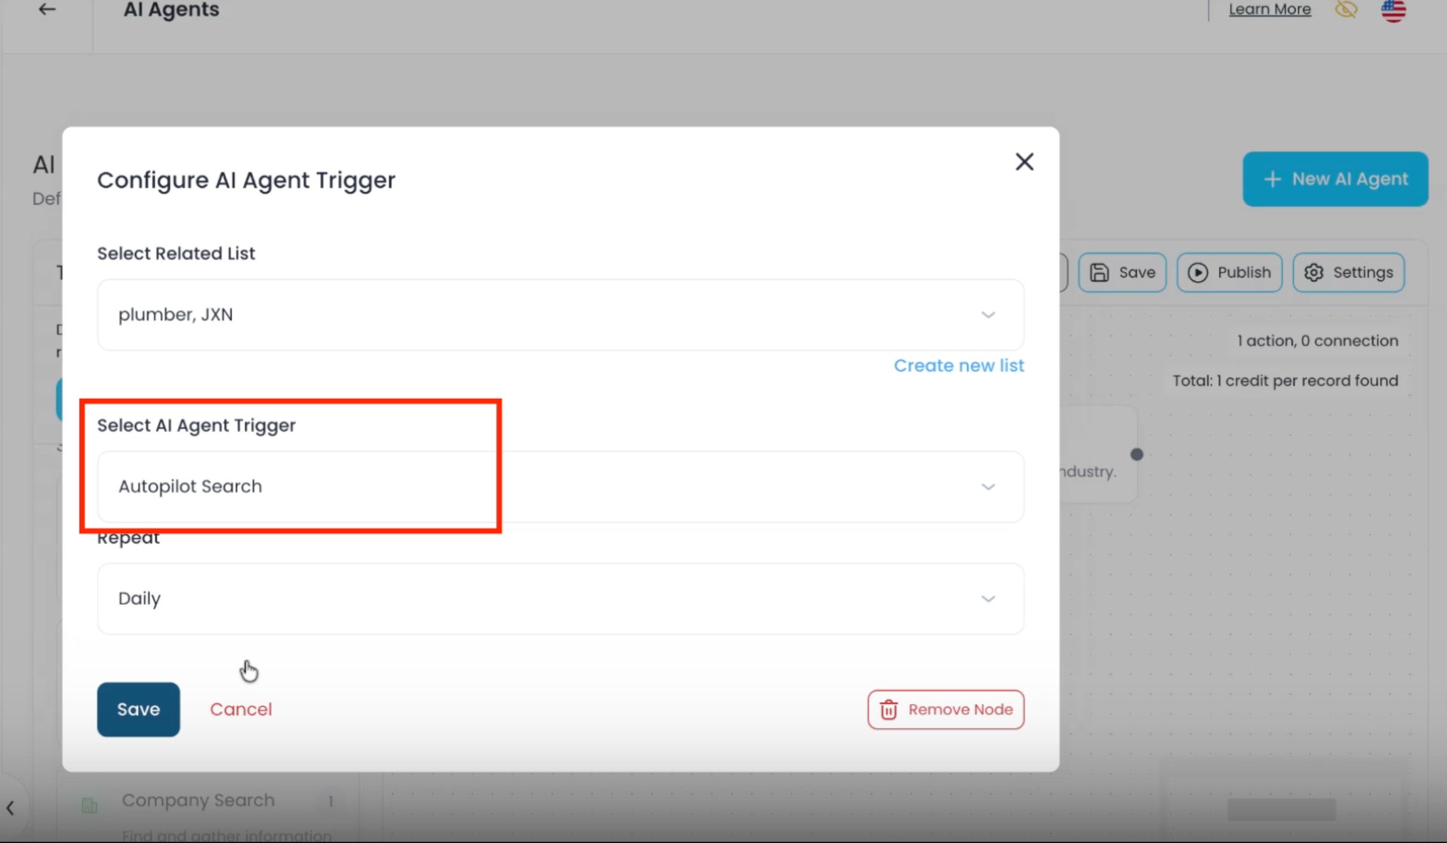
Task: Expand the Autopilot Search trigger dropdown
Action: (x=988, y=487)
